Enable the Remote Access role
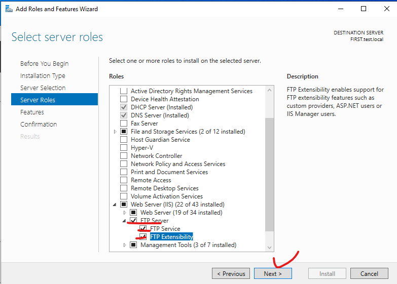Image resolution: width=397 pixels, height=284 pixels. click(124, 180)
